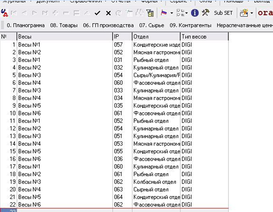Image resolution: width=273 pixels, height=212 pixels.
Task: Cancel changes with the X icon
Action: pos(108,13)
